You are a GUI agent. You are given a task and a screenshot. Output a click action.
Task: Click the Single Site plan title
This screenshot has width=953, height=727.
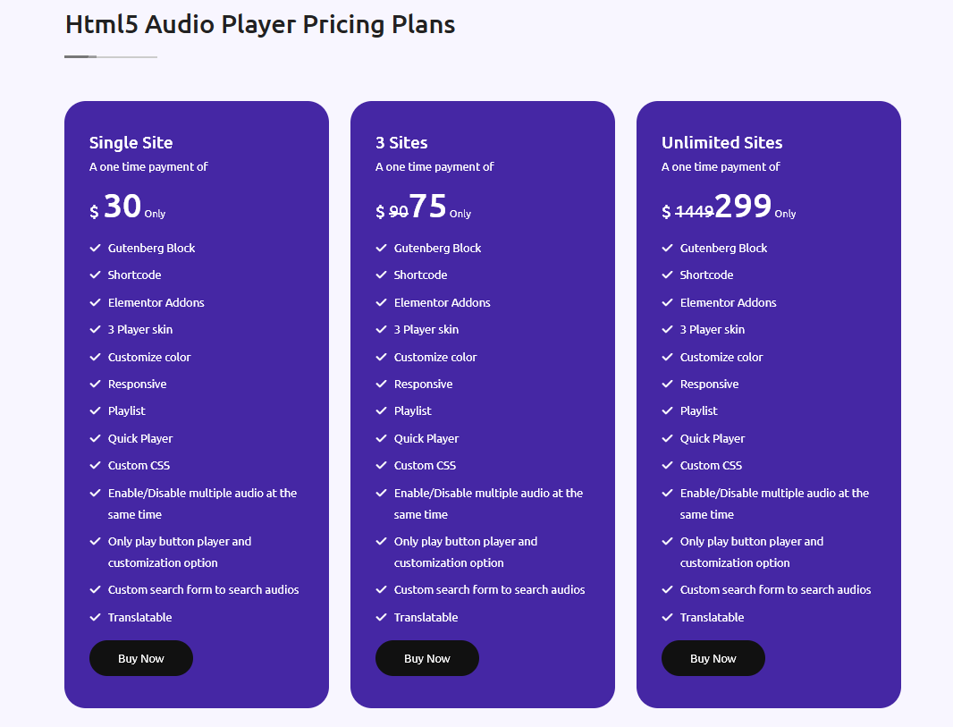[x=131, y=142]
